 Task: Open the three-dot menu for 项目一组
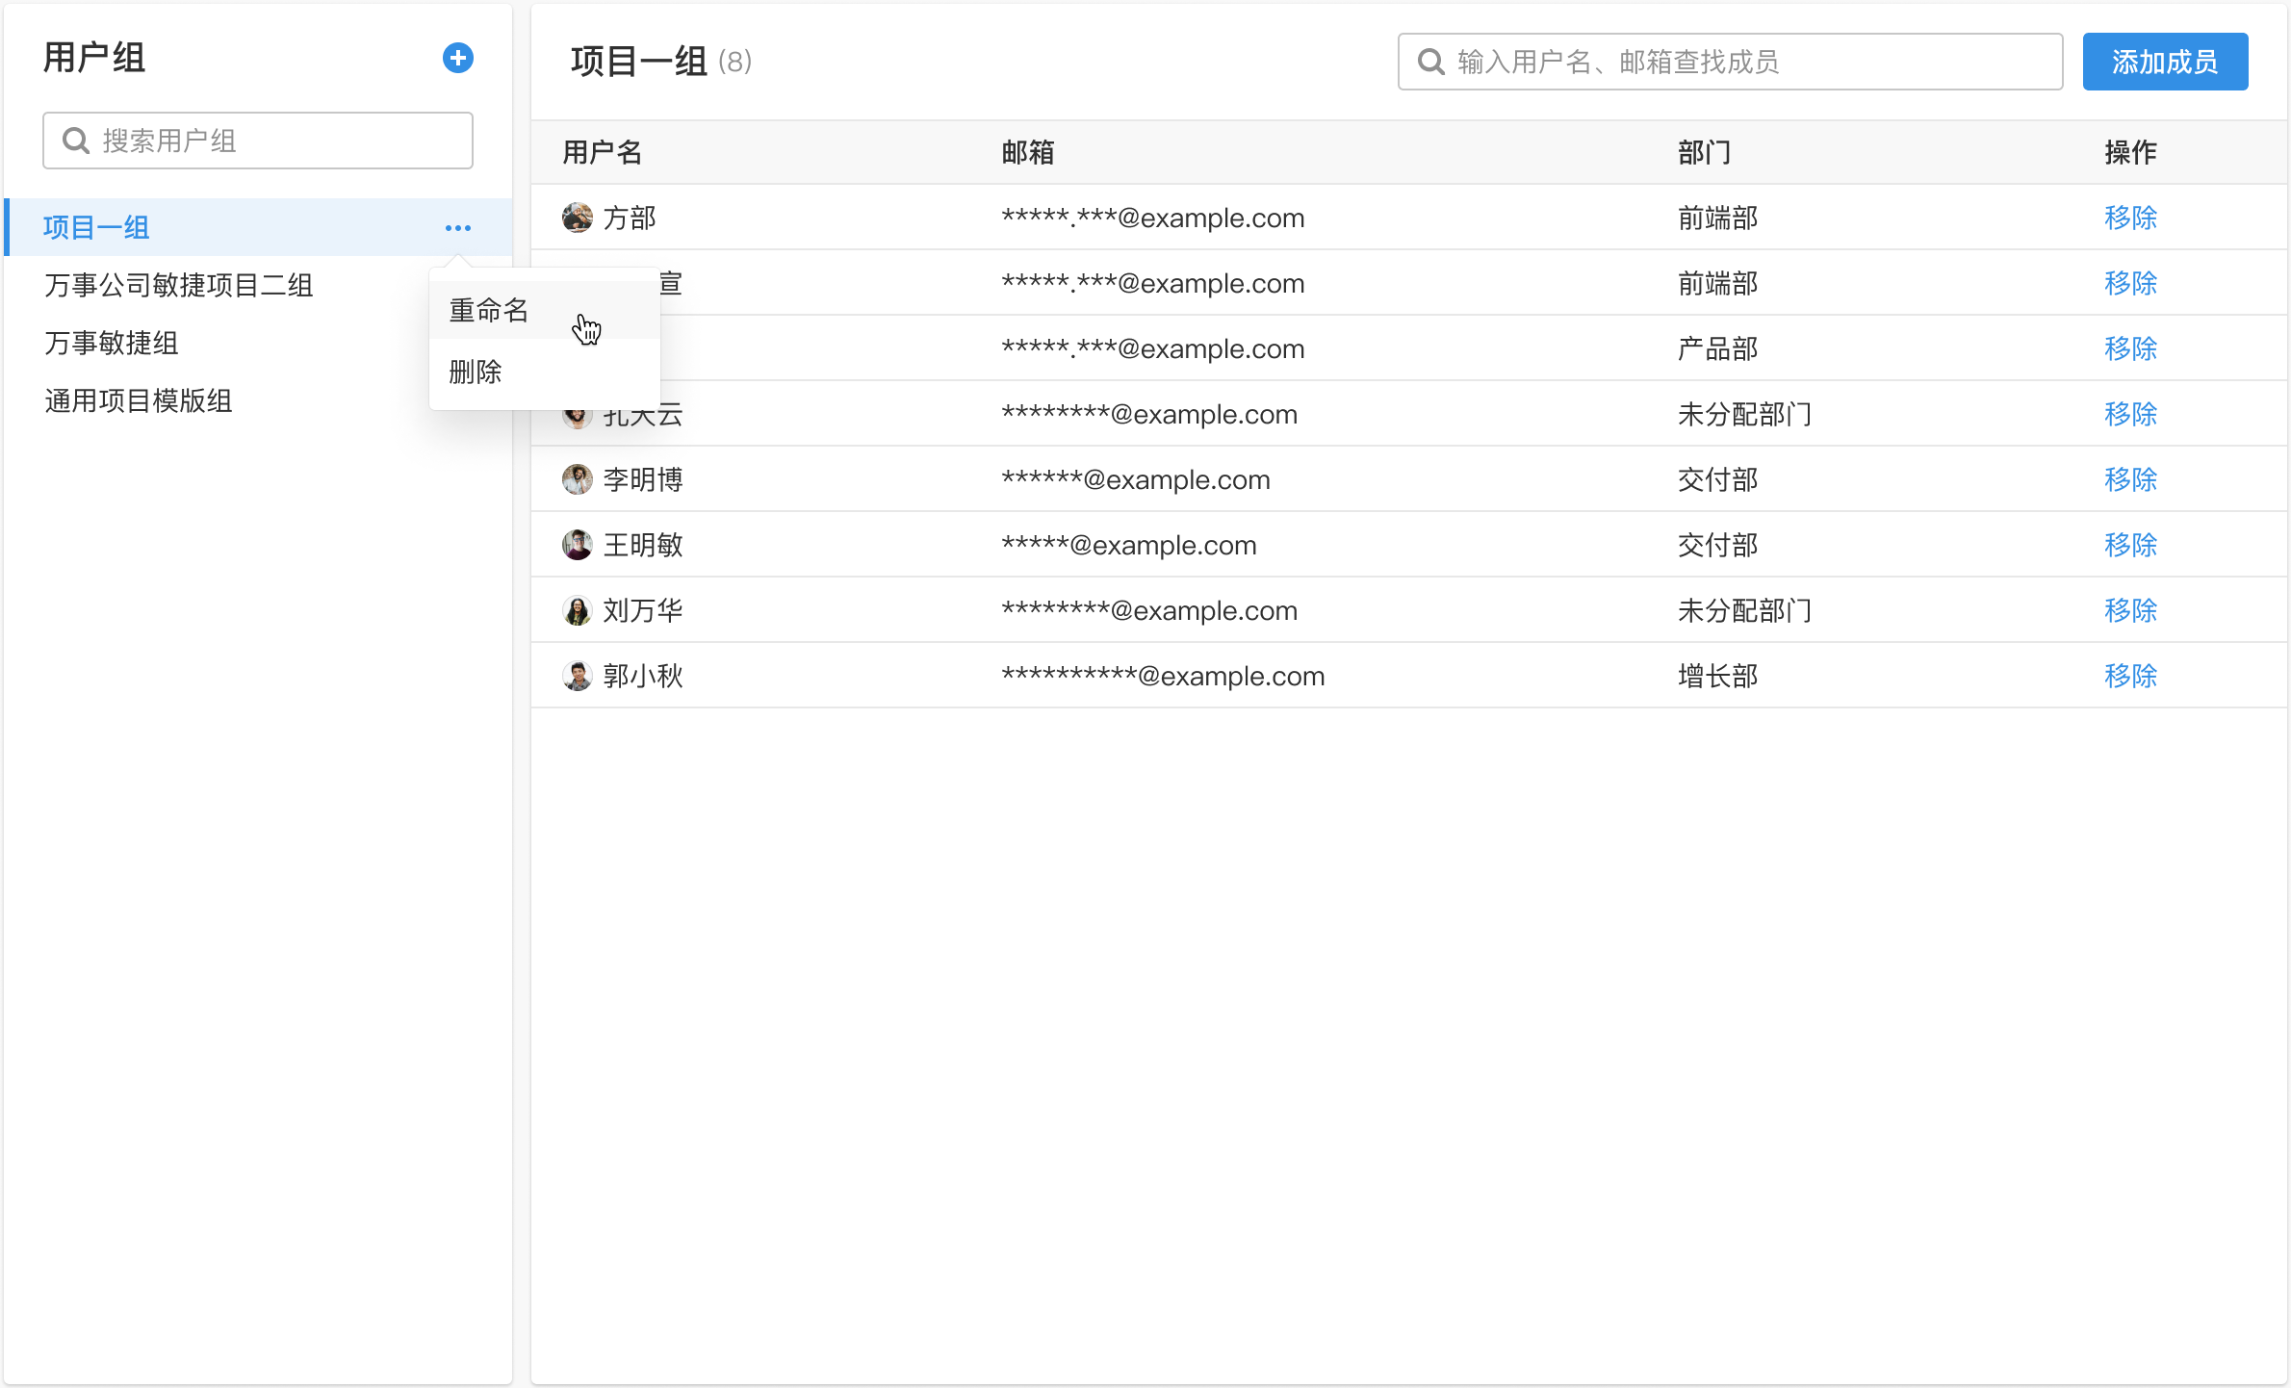click(x=458, y=228)
